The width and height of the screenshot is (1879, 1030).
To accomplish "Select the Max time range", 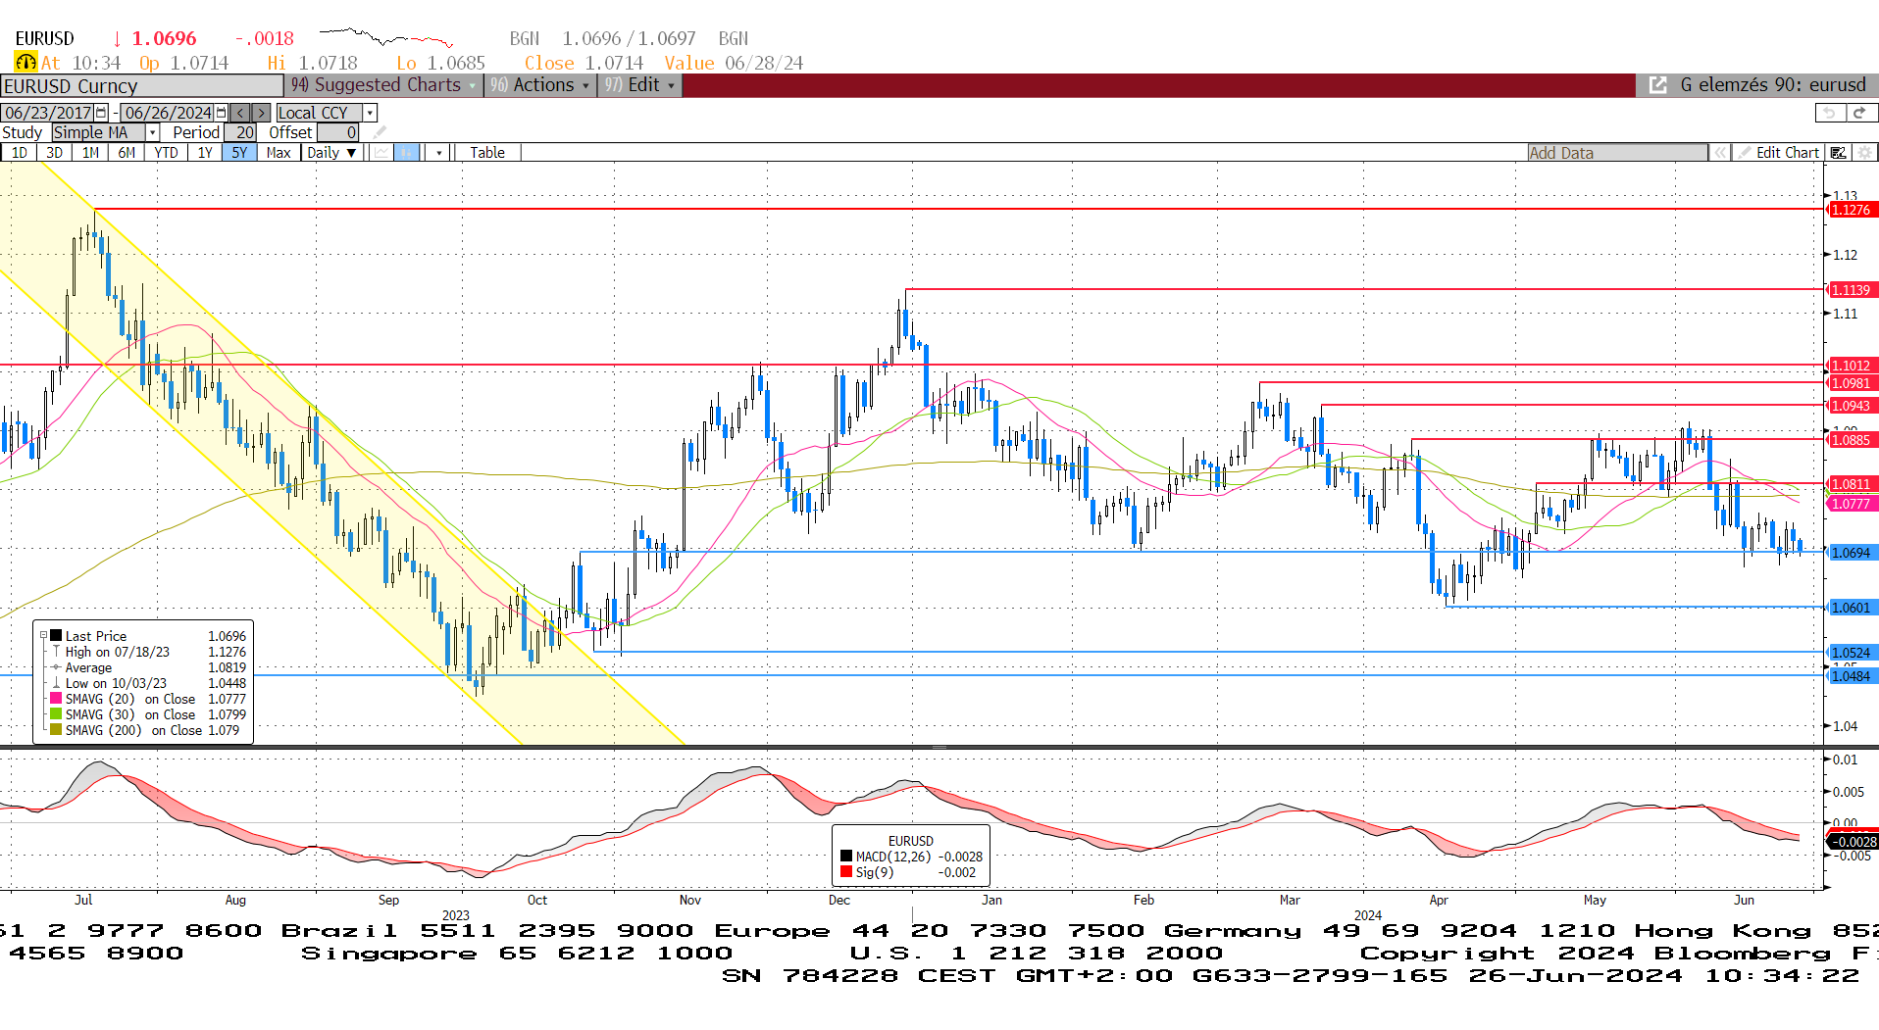I will [x=279, y=153].
